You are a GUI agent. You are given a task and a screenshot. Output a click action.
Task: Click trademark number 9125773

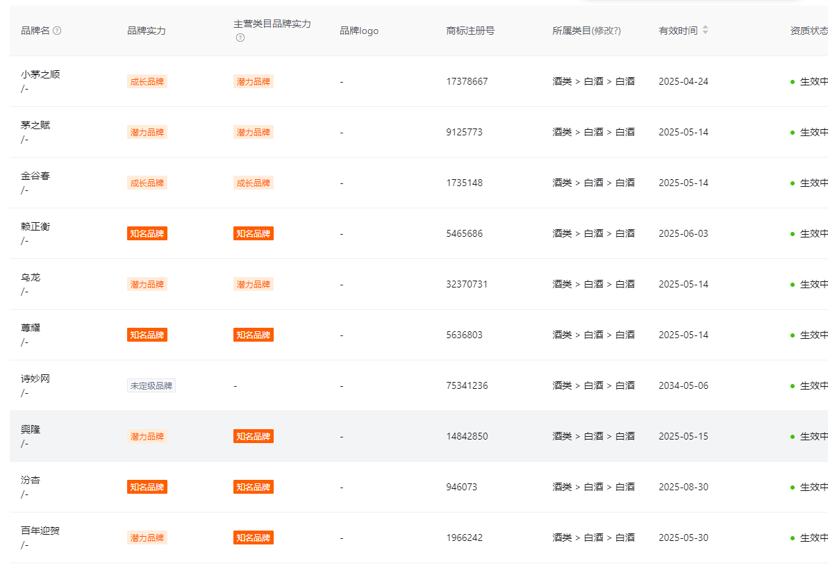pos(464,132)
